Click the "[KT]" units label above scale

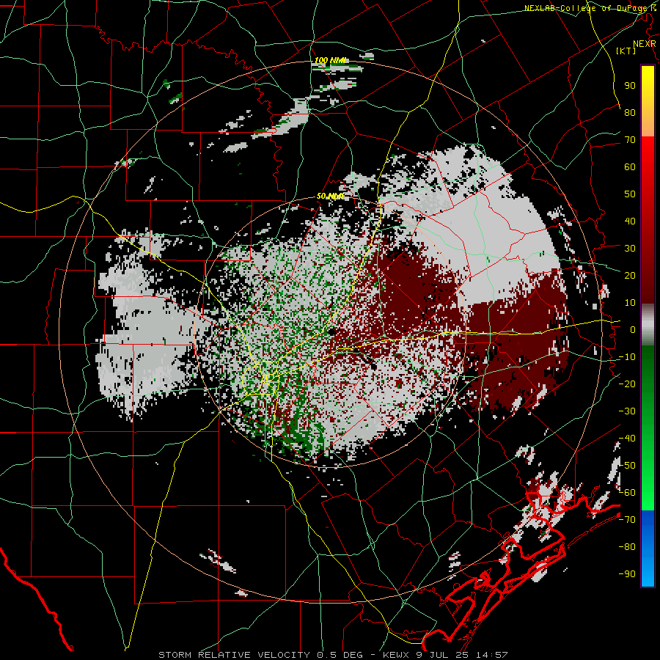click(x=626, y=51)
